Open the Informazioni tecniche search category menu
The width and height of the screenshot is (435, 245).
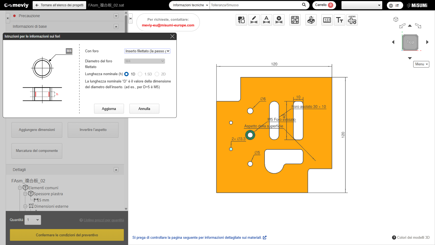click(x=190, y=5)
